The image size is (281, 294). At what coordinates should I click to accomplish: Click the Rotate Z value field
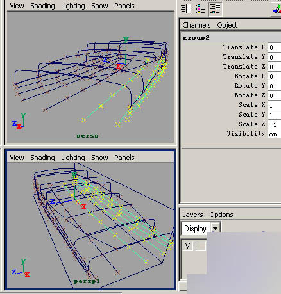point(275,95)
